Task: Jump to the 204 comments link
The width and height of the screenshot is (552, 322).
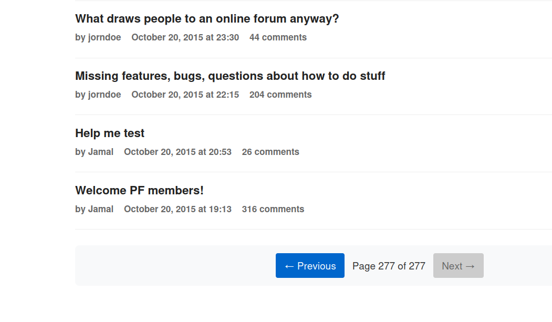Action: click(x=280, y=95)
